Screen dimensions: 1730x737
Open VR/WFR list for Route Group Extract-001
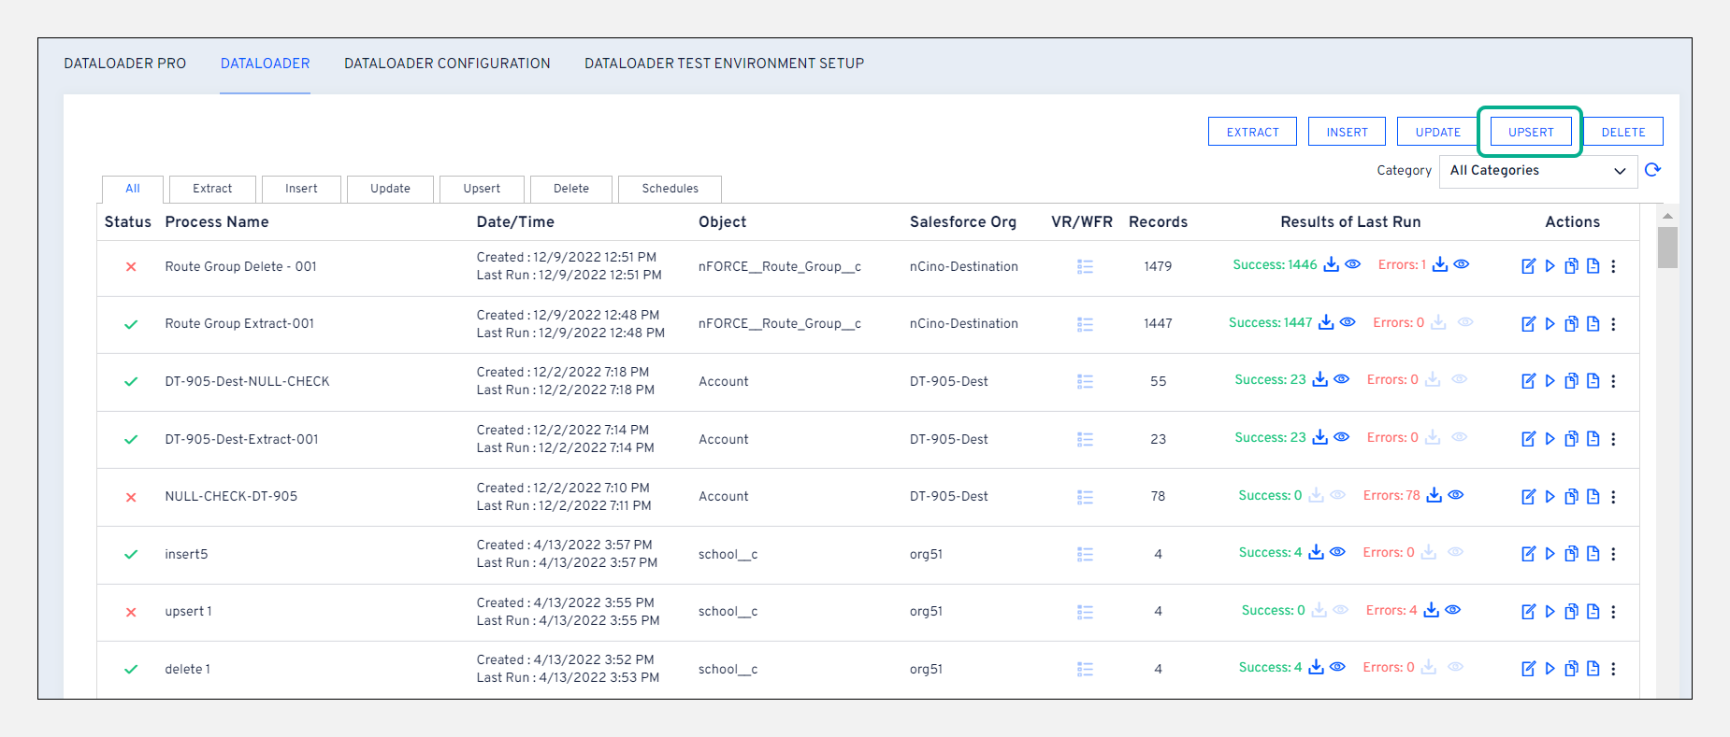(x=1085, y=324)
